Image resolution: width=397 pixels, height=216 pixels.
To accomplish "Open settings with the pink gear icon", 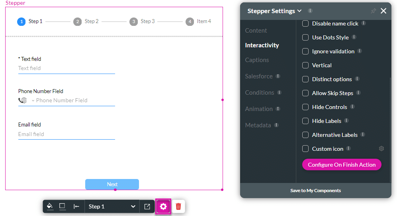I will click(x=163, y=206).
